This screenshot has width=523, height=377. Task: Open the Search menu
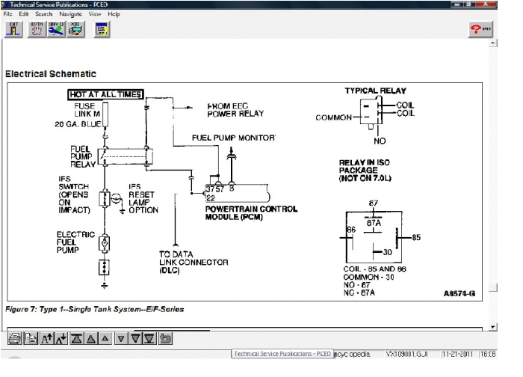(44, 14)
